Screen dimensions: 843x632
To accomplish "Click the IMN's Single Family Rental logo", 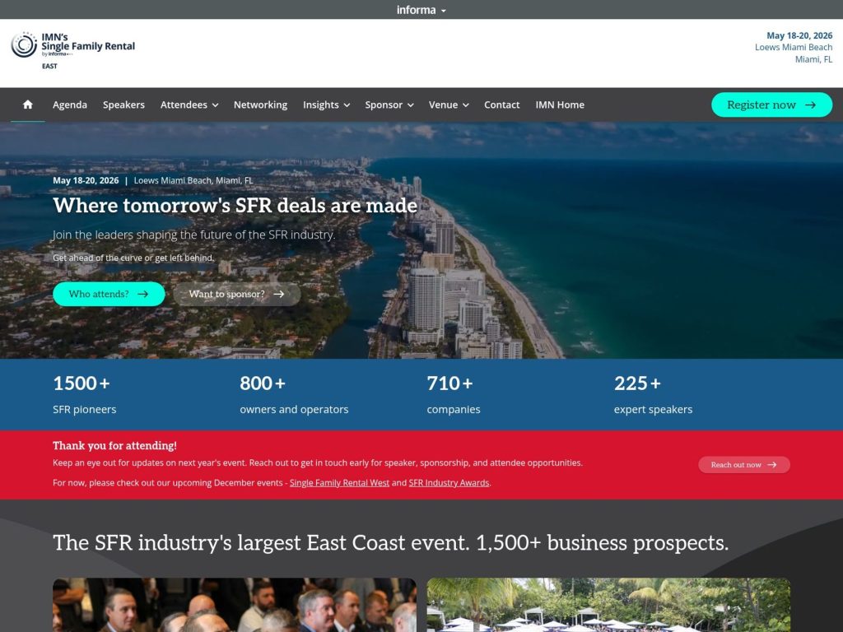I will 71,48.
